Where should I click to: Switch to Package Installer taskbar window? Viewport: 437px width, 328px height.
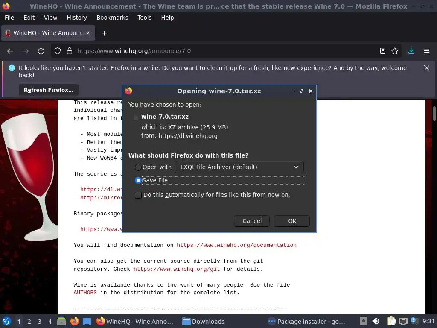[306, 322]
